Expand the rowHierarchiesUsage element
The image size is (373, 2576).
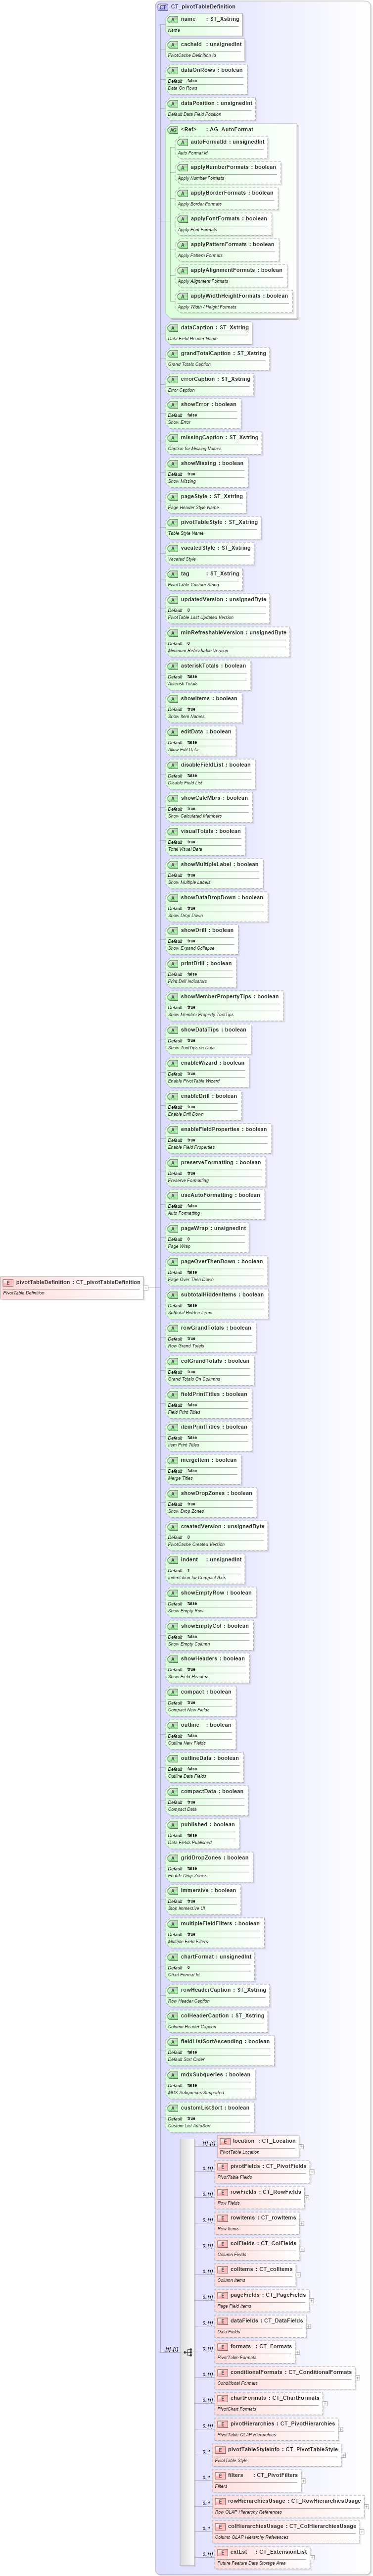tap(367, 2507)
